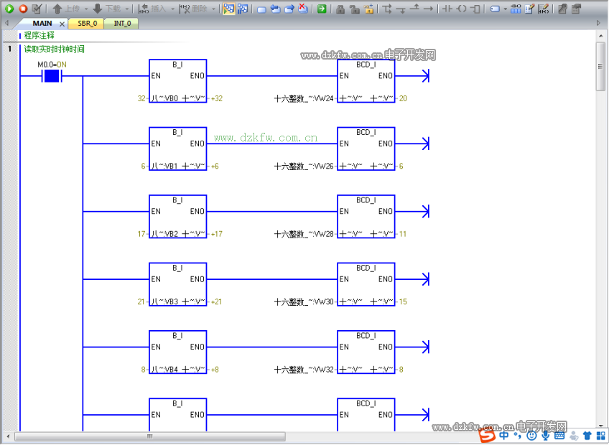Open the upload button dropdown arrow
The image size is (609, 445).
tap(86, 9)
